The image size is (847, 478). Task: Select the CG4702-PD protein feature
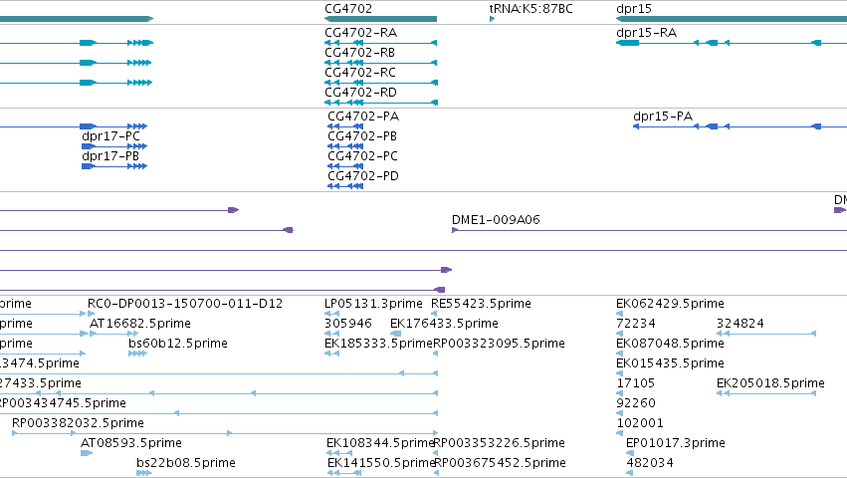pos(345,186)
